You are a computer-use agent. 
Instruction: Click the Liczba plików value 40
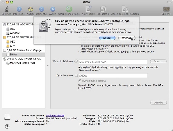[x=99, y=124]
